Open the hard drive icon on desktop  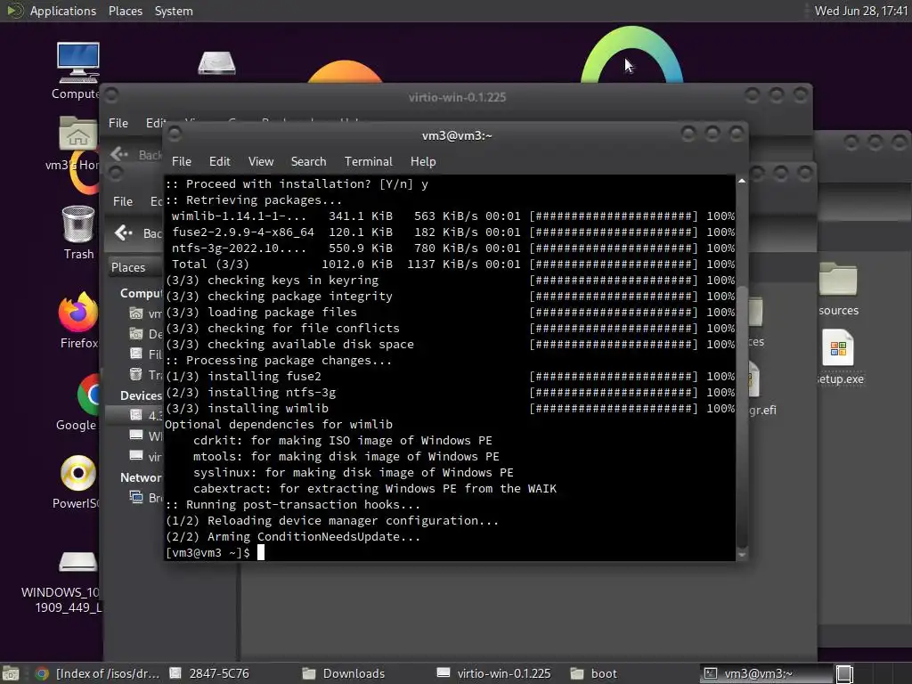point(216,63)
